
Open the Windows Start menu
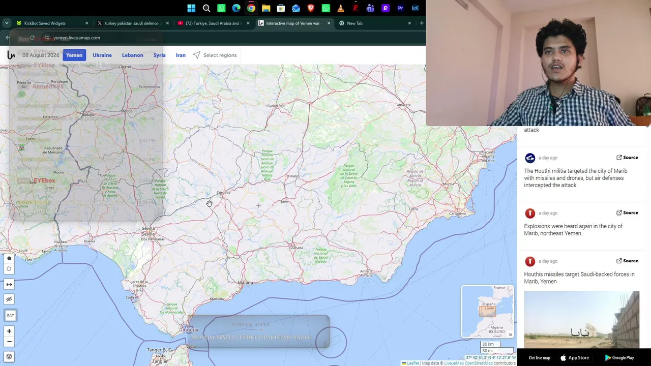pos(191,8)
